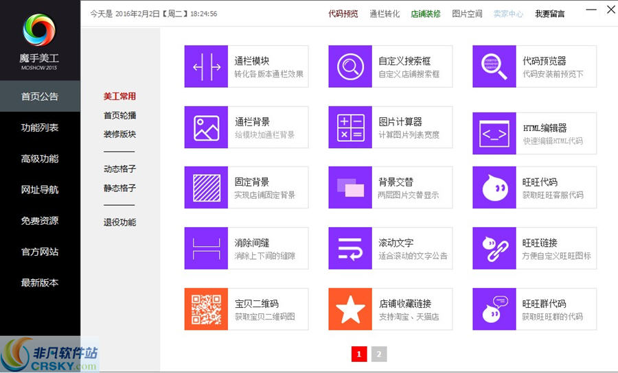Click the 店铺收藏链接 star icon
This screenshot has width=618, height=373.
[x=350, y=309]
